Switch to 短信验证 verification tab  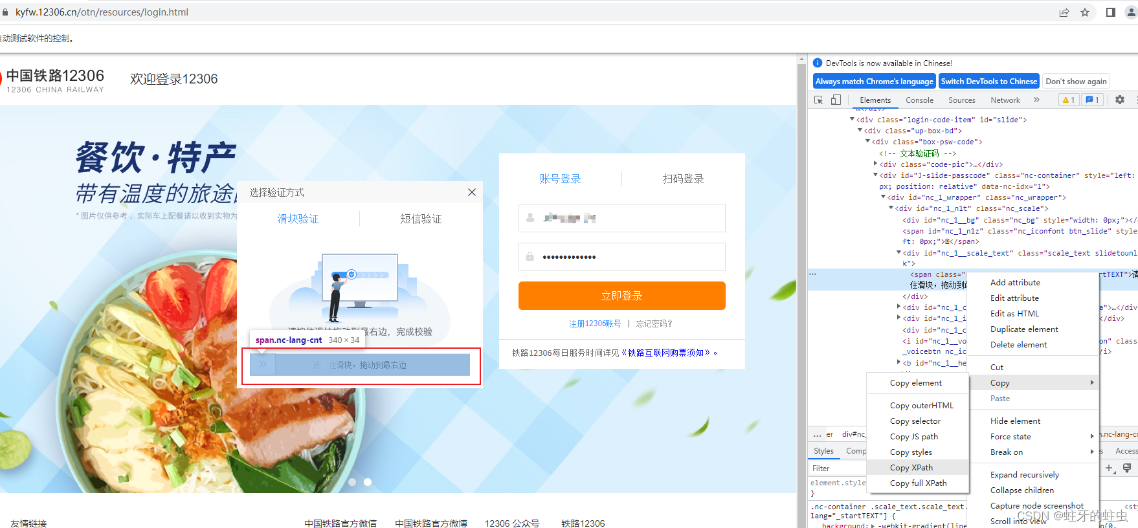tap(421, 219)
